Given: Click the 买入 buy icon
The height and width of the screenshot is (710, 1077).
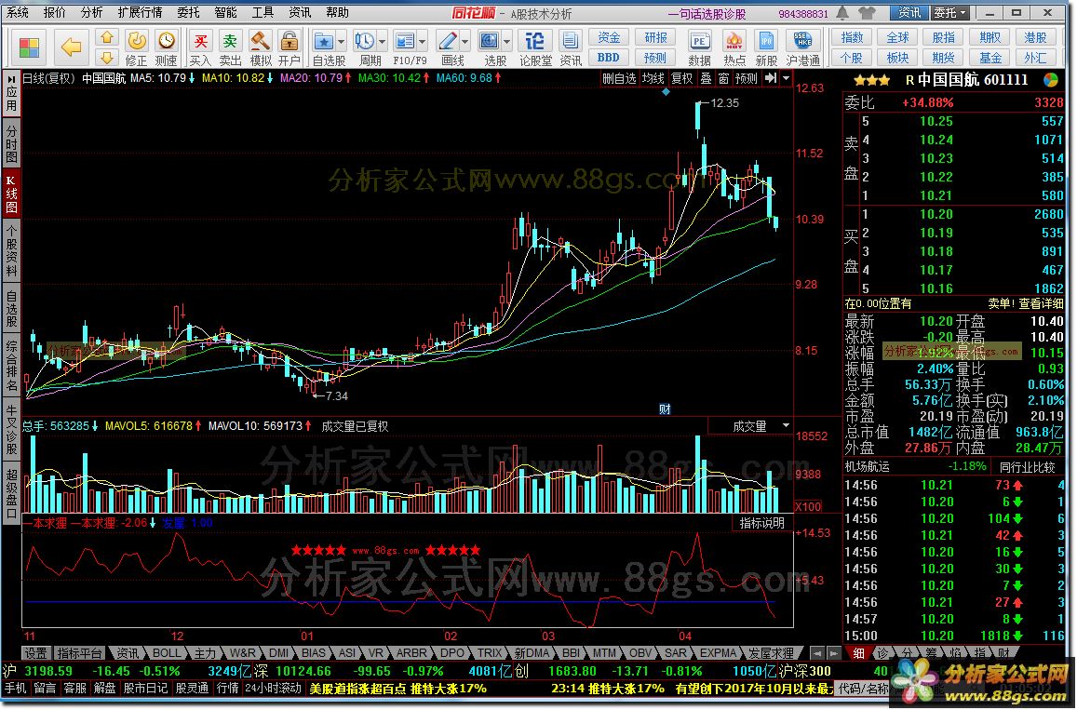Looking at the screenshot, I should (200, 48).
